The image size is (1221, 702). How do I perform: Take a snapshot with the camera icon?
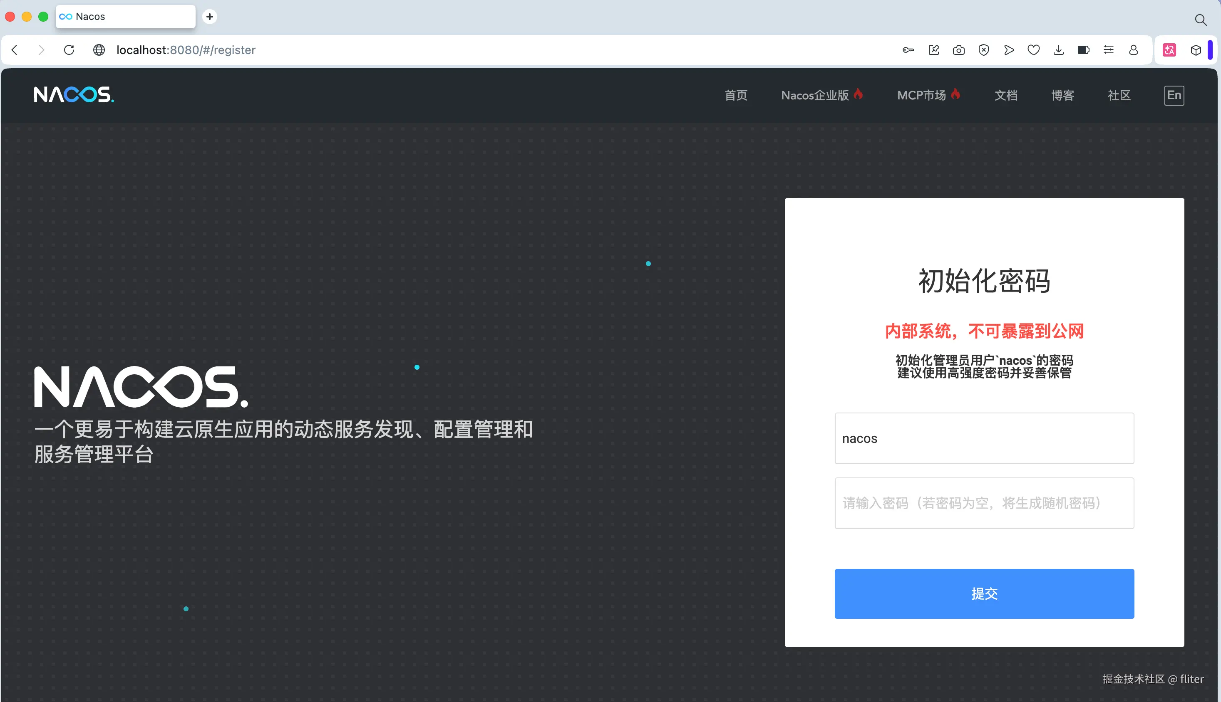point(958,50)
